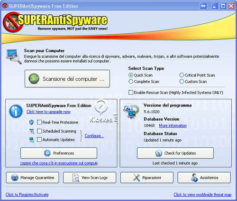The image size is (237, 201).
Task: Enable the Real-Time Protezione checkbox
Action: 39,122
